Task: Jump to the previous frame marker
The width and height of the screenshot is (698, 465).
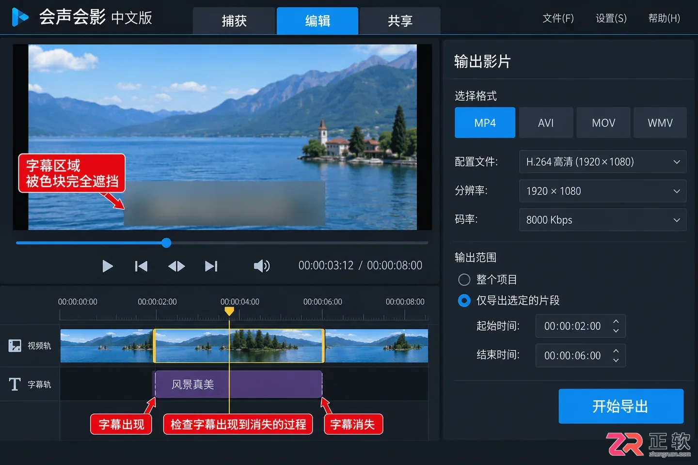Action: pos(141,266)
